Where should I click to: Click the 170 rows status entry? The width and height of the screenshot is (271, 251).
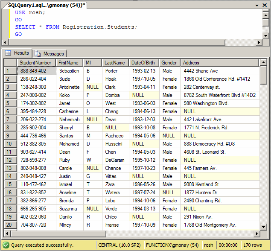coord(253,245)
